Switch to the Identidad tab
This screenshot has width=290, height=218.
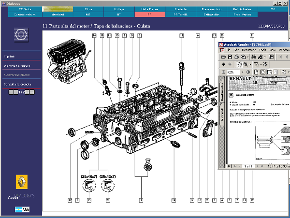click(58, 15)
